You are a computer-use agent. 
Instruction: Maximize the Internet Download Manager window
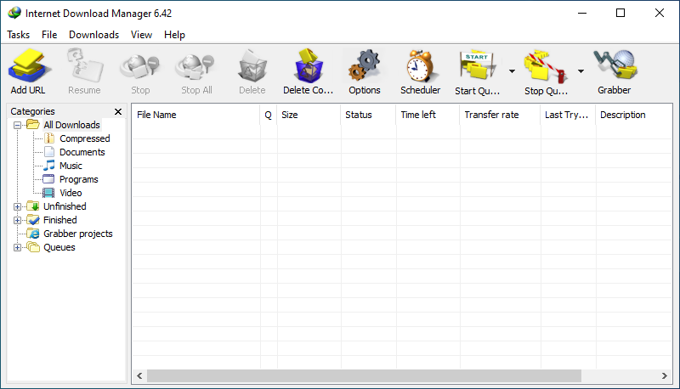[x=620, y=13]
